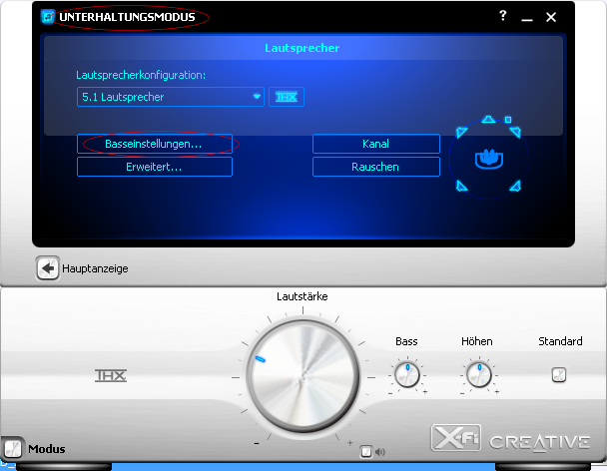Close the Unterhaltungsmodus window
607x471 pixels.
(551, 17)
